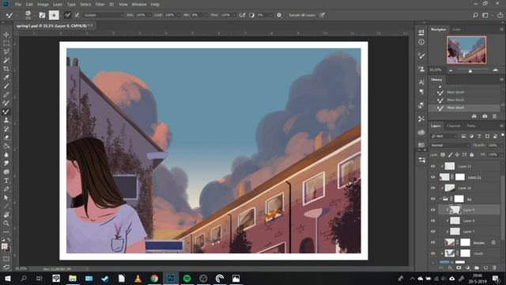The image size is (506, 285).
Task: Select the Eyedropper tool
Action: click(6, 78)
